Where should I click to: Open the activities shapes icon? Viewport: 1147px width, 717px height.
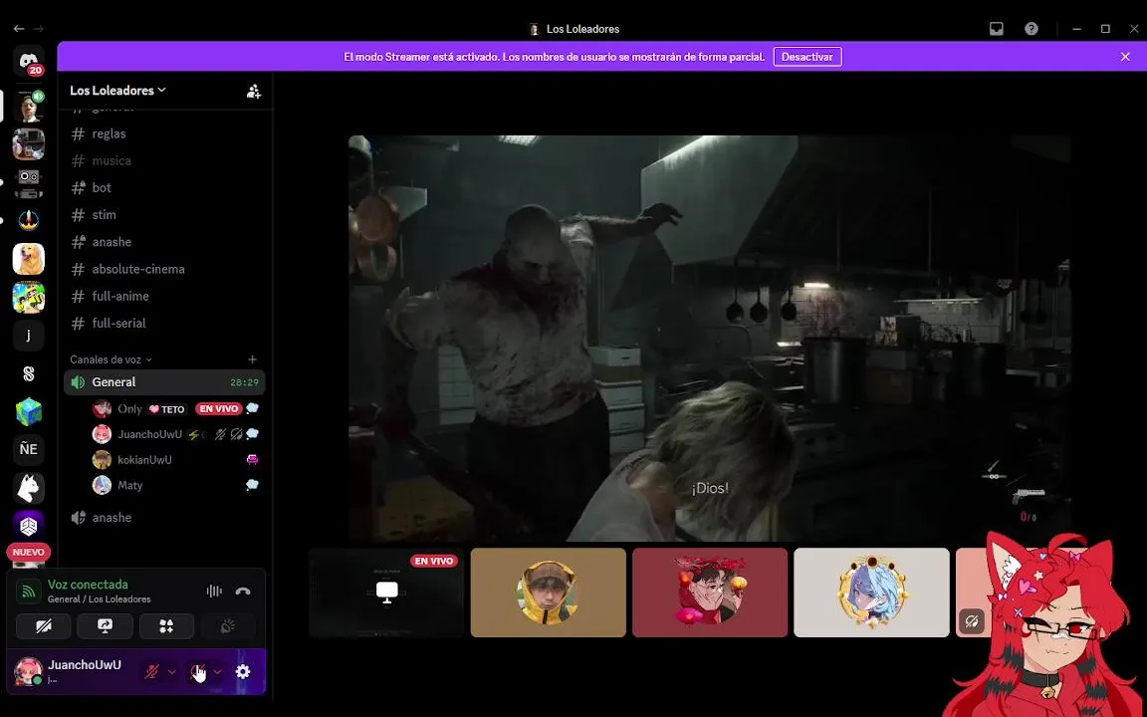coord(167,626)
